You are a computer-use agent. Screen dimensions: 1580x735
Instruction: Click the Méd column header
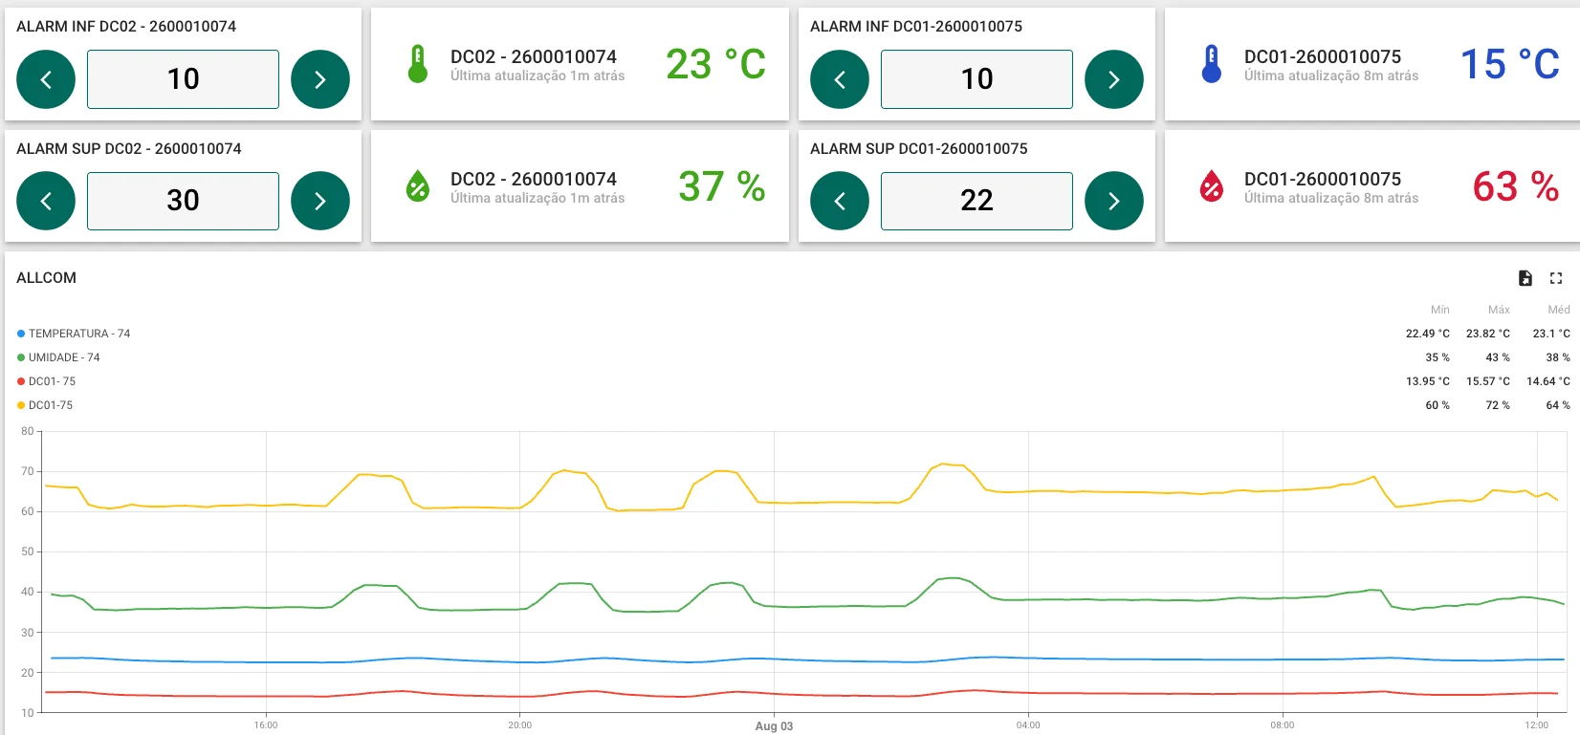(x=1559, y=310)
